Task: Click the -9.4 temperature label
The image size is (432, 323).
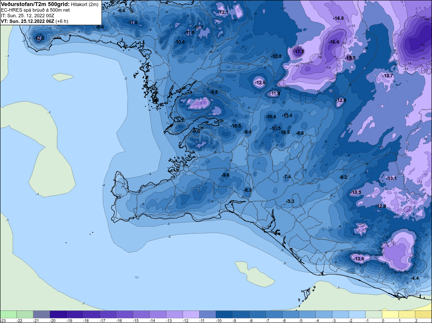Action: (100, 27)
